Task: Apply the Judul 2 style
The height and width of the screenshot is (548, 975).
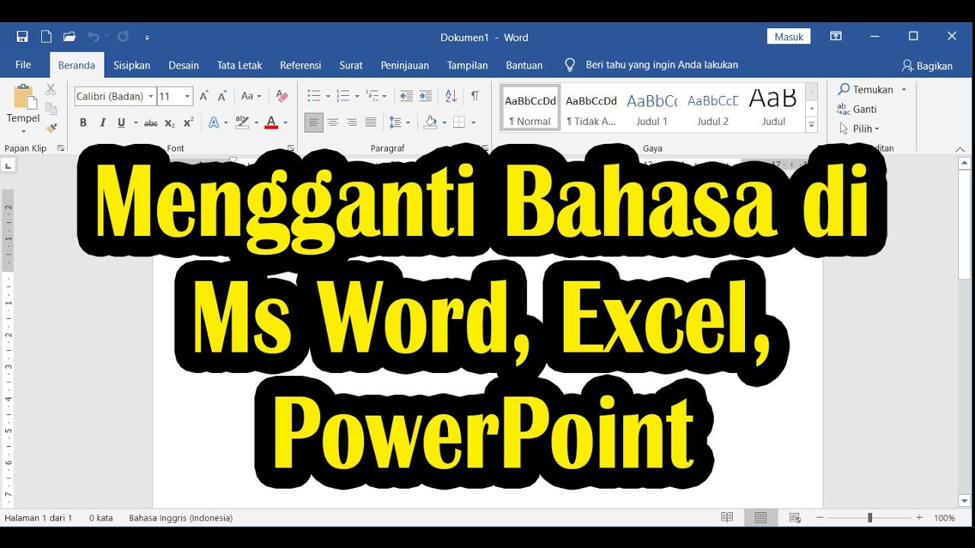Action: coord(713,108)
